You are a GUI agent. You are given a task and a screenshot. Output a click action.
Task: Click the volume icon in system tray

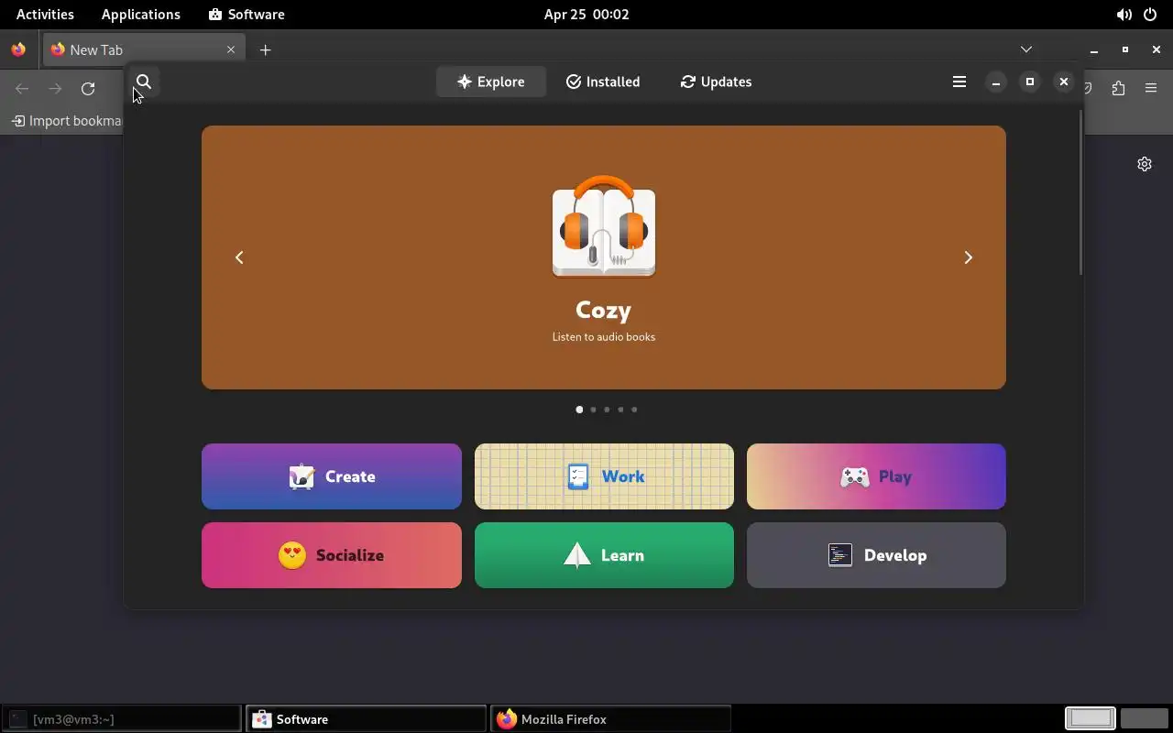click(x=1124, y=15)
